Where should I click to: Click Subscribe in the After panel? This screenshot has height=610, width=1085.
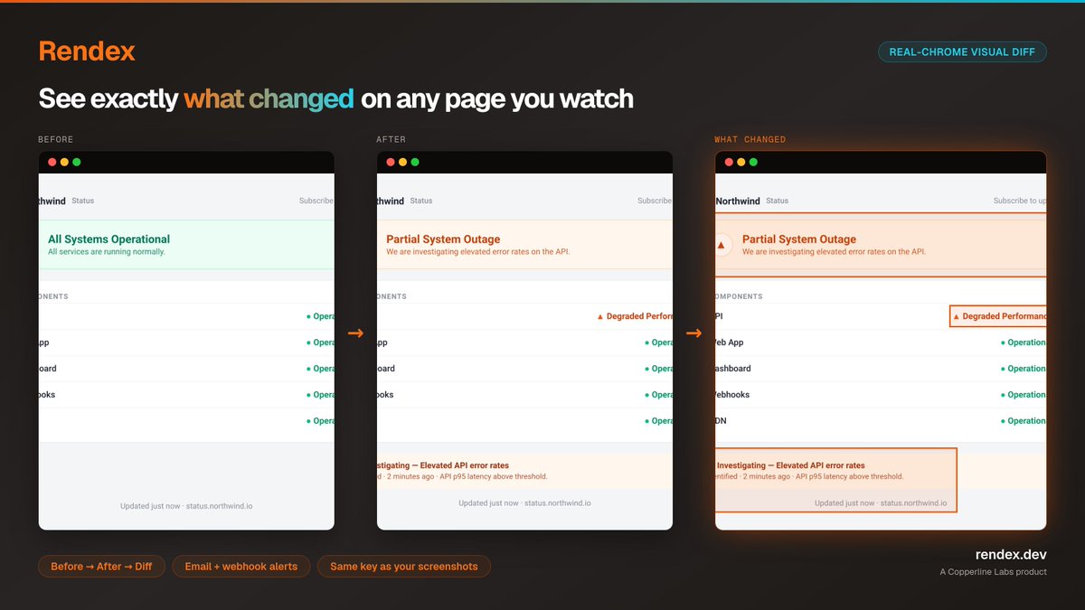point(655,201)
